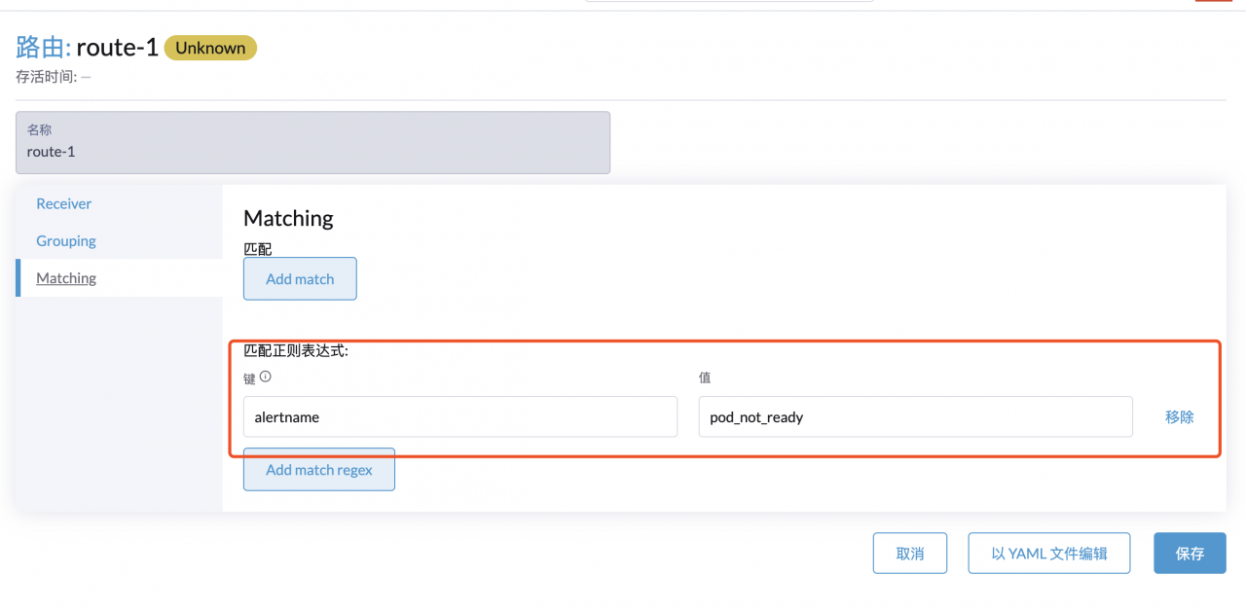Cancel editing with the 取消 button
This screenshot has height=611, width=1246.
(910, 554)
